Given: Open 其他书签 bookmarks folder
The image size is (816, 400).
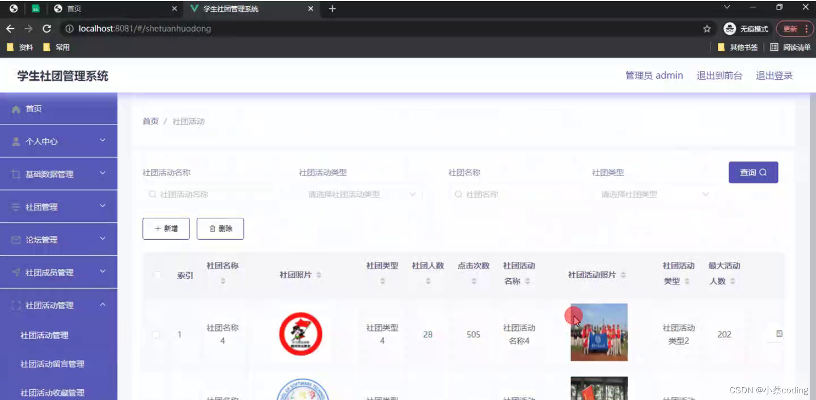Looking at the screenshot, I should coord(737,47).
